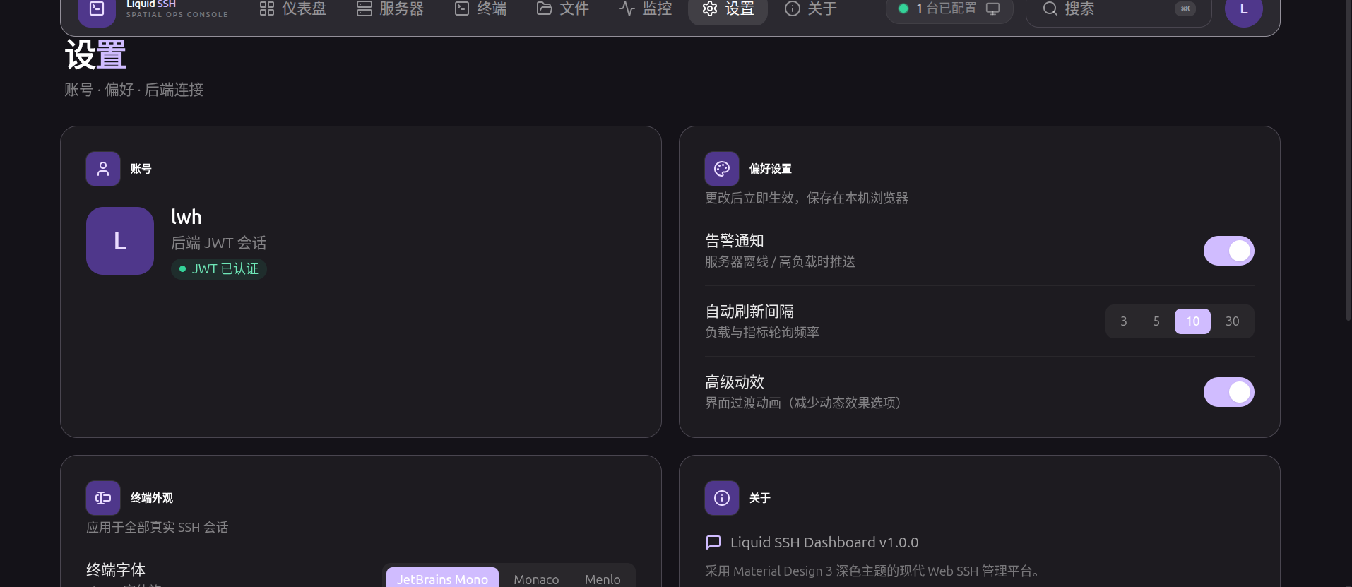Open the 仪表盘 navigation item
The height and width of the screenshot is (587, 1352).
(x=293, y=9)
